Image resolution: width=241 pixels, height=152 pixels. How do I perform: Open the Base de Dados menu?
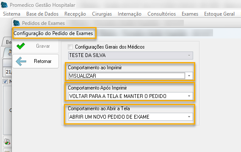(x=42, y=14)
